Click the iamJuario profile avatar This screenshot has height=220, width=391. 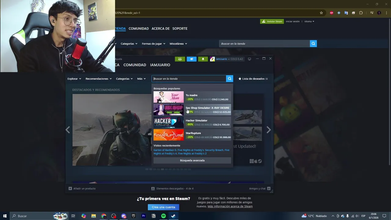click(212, 59)
